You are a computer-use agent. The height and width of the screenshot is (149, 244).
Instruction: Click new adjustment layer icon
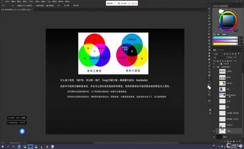click(231, 141)
